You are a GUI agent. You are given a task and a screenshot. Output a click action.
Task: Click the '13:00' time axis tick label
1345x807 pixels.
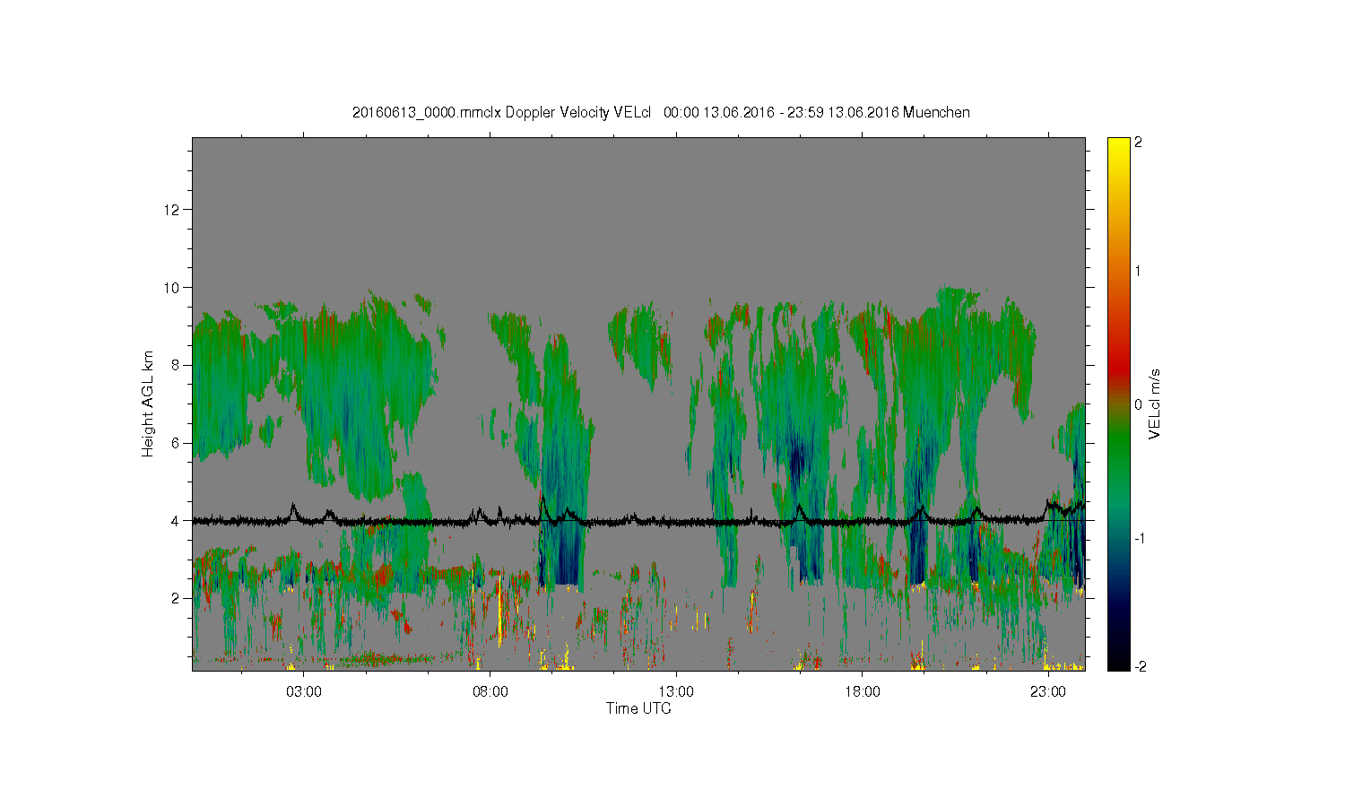(676, 692)
